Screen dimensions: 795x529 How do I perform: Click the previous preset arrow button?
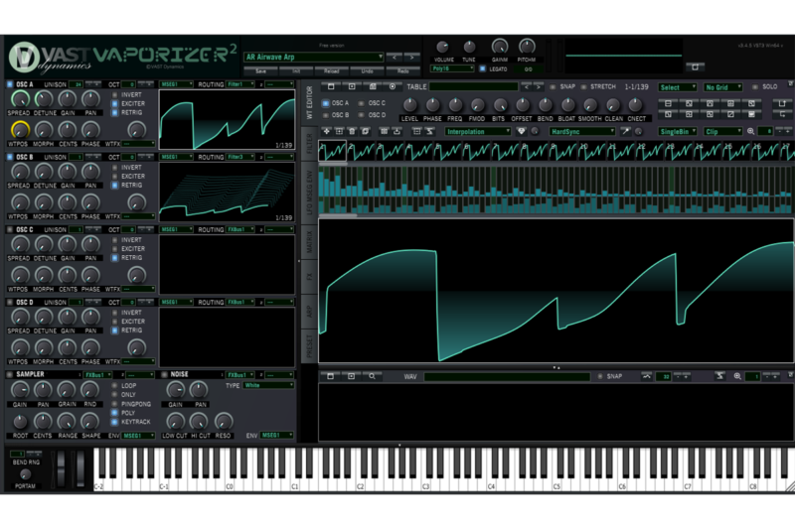click(394, 58)
